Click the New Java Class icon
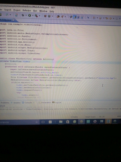Screen dimensions: 121x162 49,16
